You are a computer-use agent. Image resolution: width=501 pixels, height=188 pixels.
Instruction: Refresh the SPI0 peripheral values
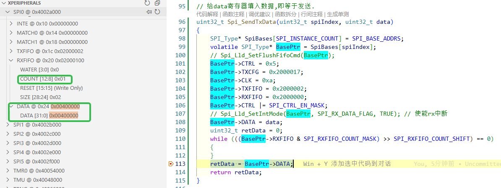pos(157,12)
